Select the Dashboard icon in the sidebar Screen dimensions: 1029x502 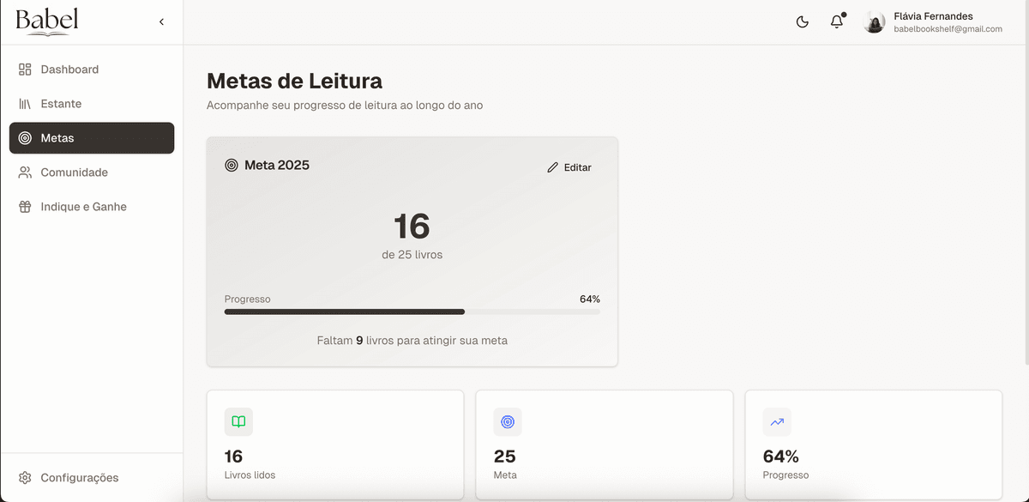(x=25, y=70)
